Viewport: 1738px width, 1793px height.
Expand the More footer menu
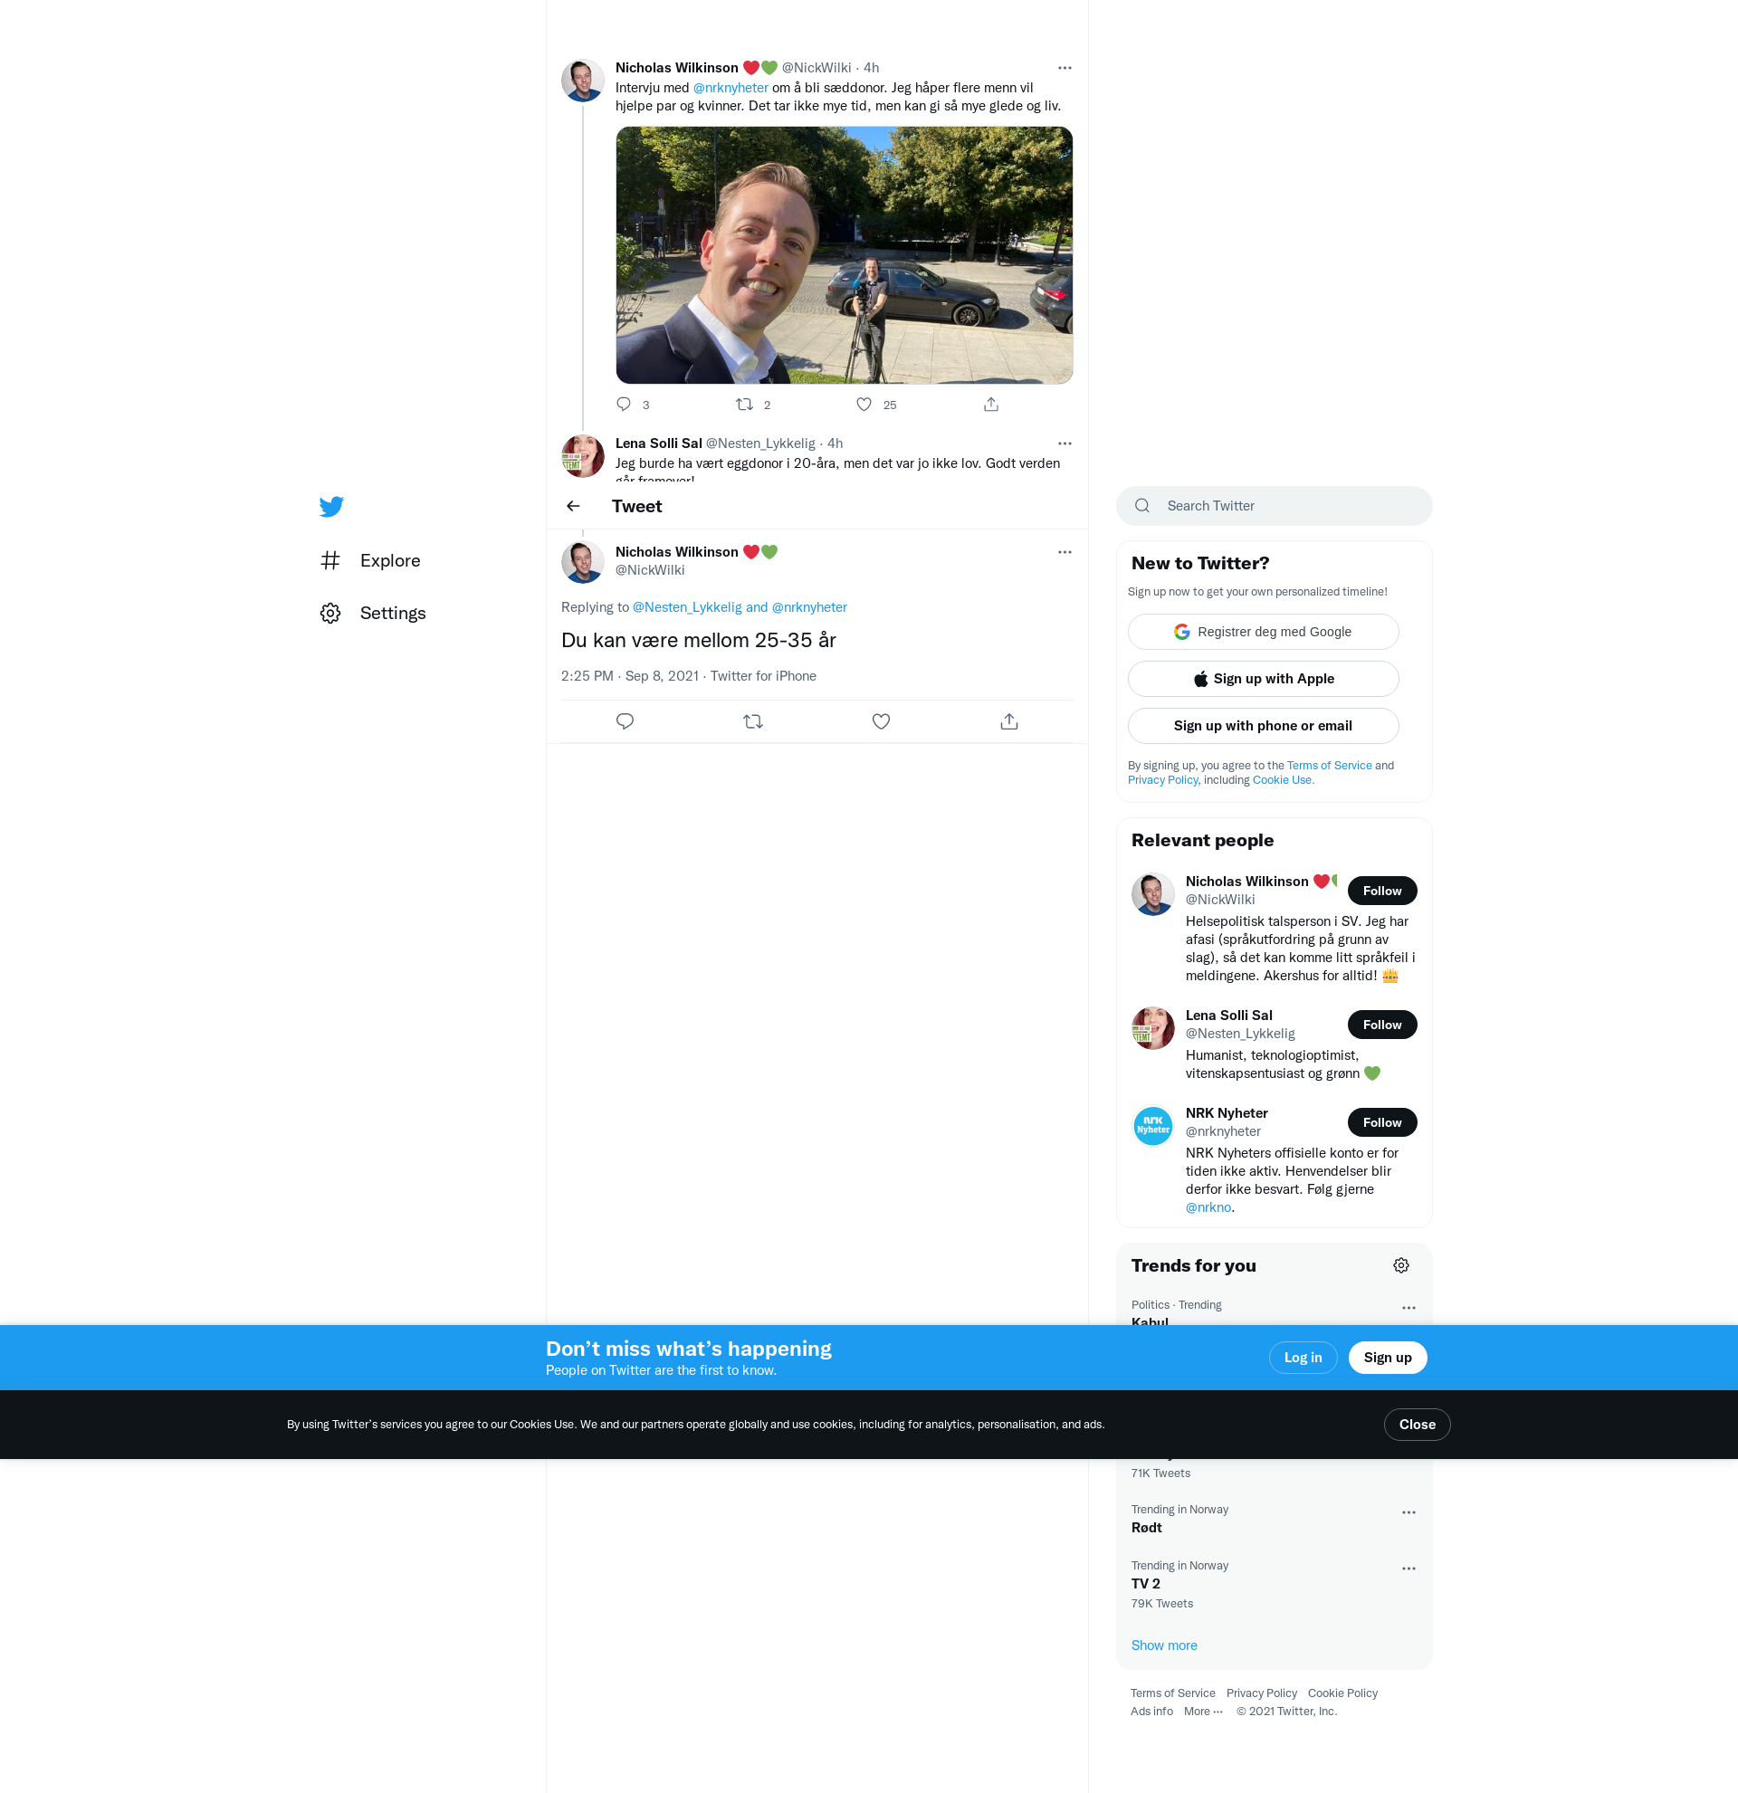[1203, 1712]
